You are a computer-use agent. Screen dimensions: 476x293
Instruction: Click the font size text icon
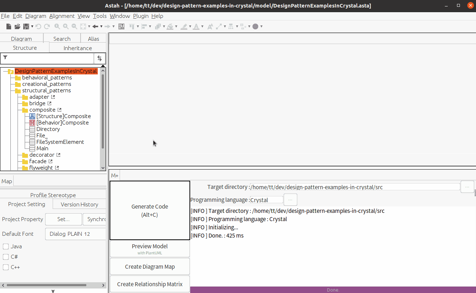coord(210,26)
